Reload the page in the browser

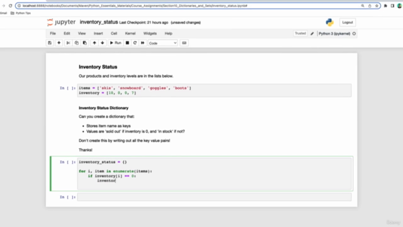point(10,6)
